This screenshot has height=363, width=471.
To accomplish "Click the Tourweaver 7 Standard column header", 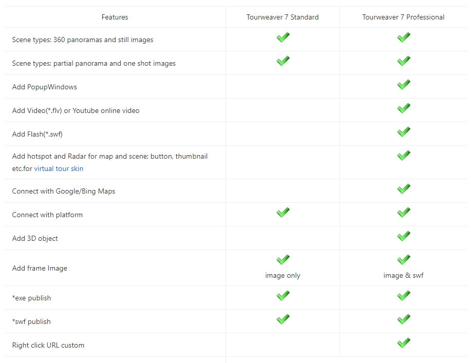I will click(282, 17).
